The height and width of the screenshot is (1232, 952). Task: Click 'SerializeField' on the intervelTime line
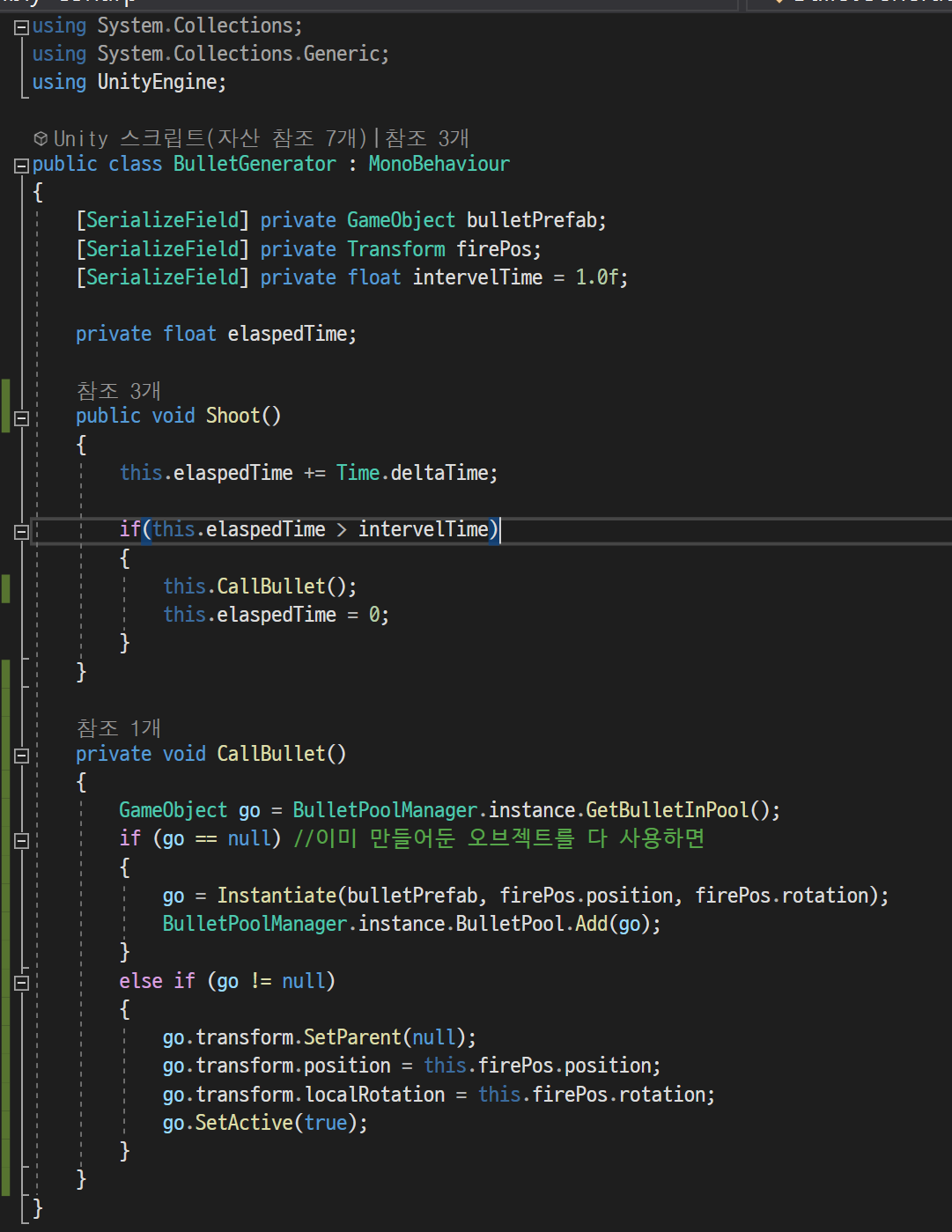point(162,277)
